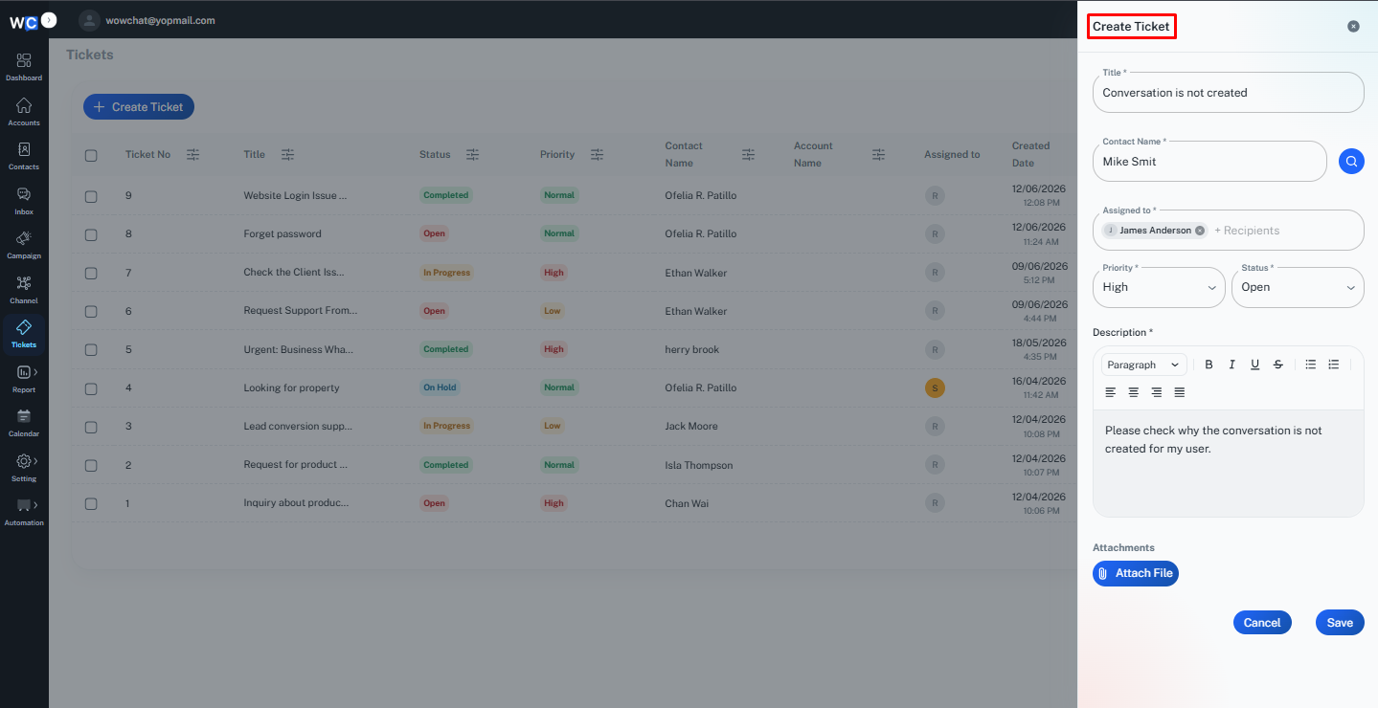
Task: Open the Status column filter icon
Action: point(472,154)
